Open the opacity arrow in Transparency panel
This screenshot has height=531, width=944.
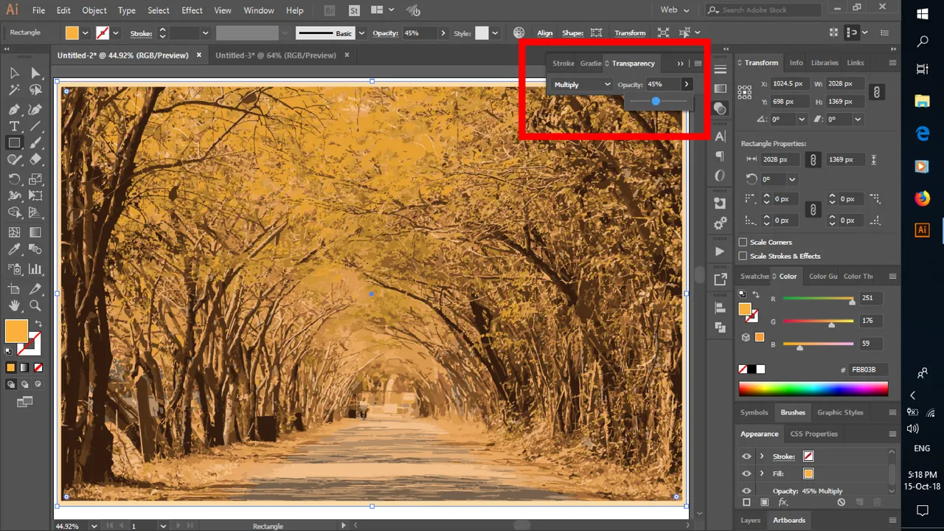pyautogui.click(x=686, y=84)
